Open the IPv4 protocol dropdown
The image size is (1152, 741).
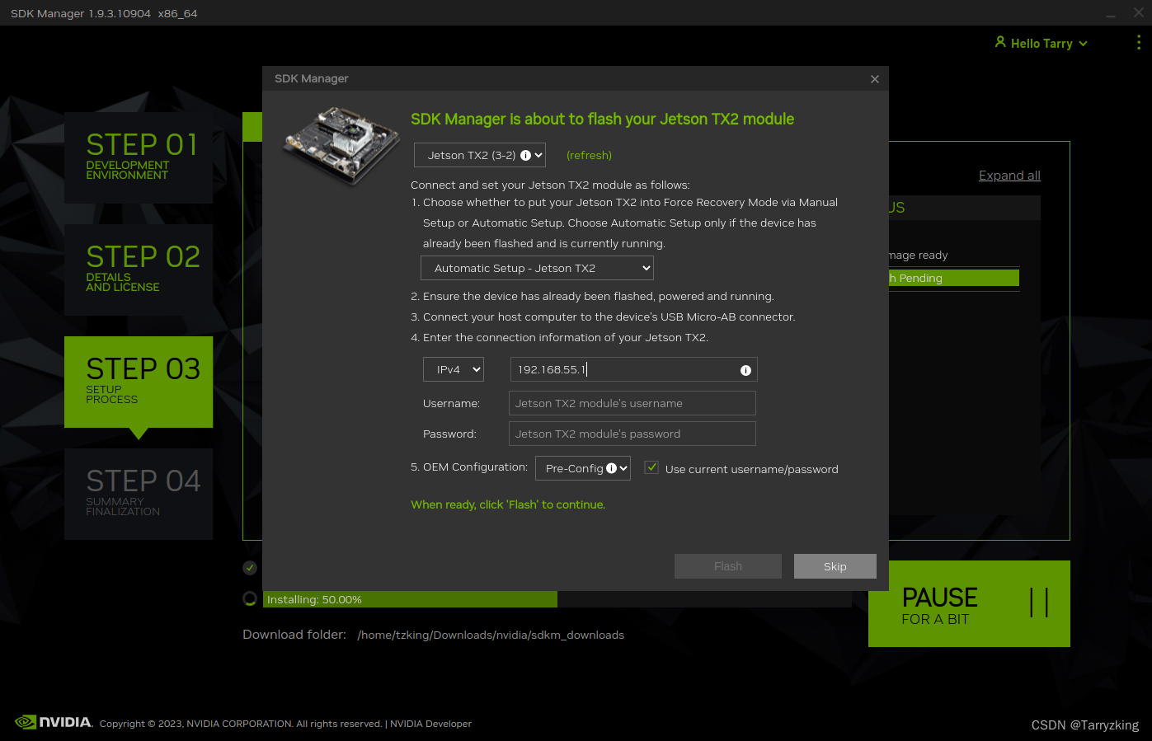[x=454, y=369]
